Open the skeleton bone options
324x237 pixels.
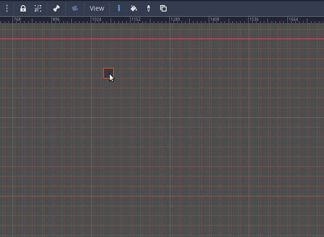56,8
